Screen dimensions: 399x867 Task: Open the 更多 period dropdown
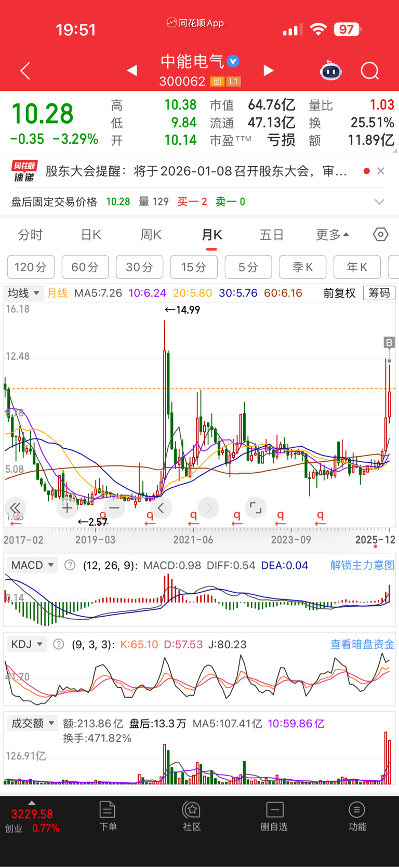click(332, 235)
